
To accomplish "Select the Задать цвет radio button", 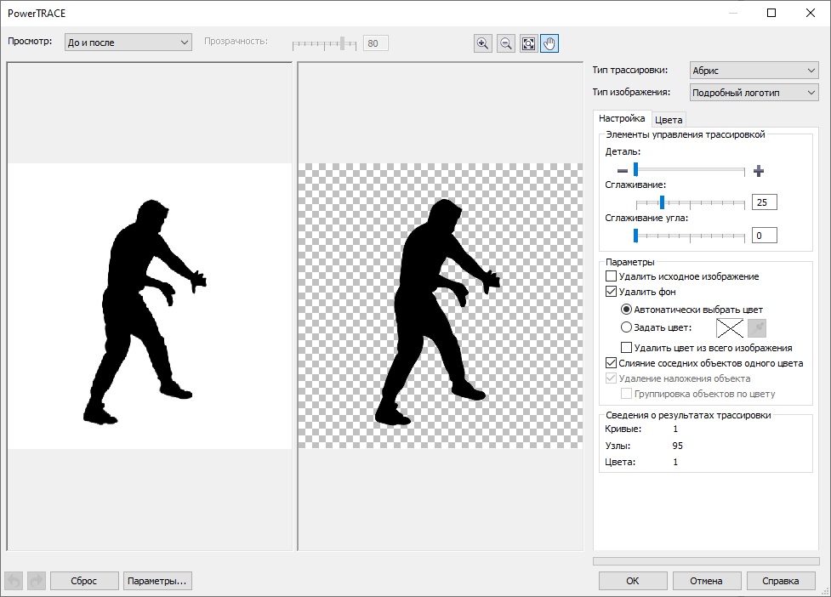I will 627,327.
